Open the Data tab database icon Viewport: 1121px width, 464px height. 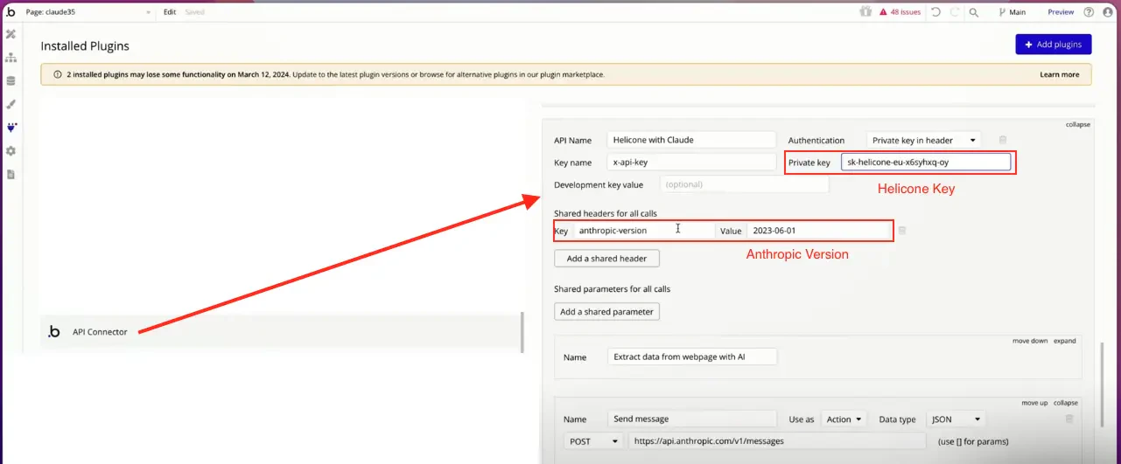click(x=11, y=80)
